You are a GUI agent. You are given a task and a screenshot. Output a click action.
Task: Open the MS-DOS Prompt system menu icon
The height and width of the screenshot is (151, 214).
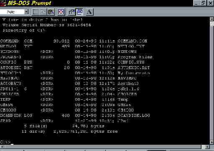(x=3, y=3)
